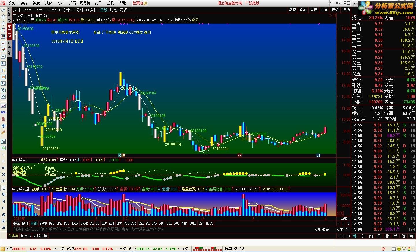Click the RSI sidebar icon
The width and height of the screenshot is (416, 252).
(x=3, y=112)
